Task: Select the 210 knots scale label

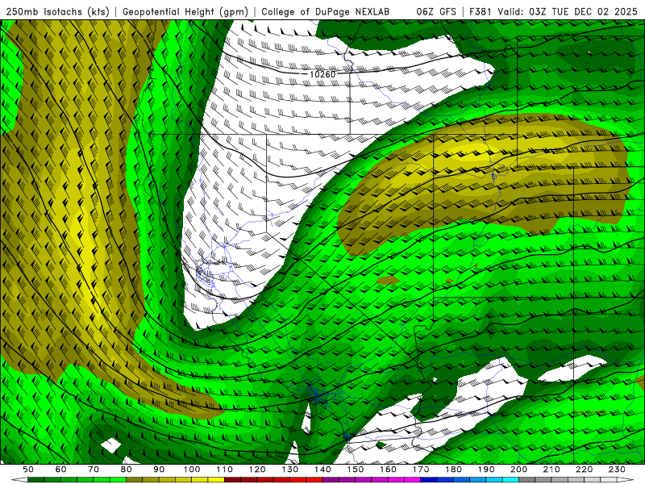Action: (551, 469)
